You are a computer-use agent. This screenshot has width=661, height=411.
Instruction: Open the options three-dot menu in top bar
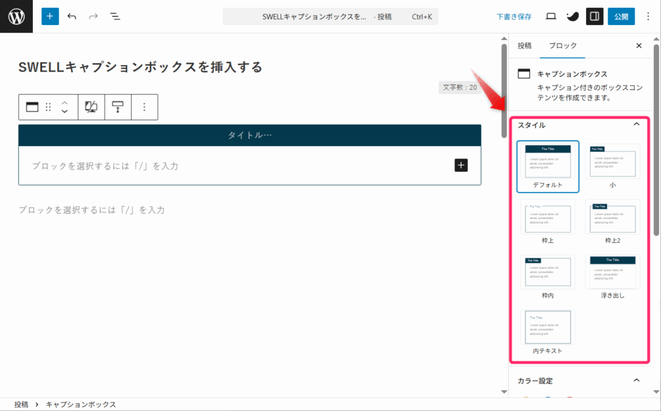pos(648,16)
